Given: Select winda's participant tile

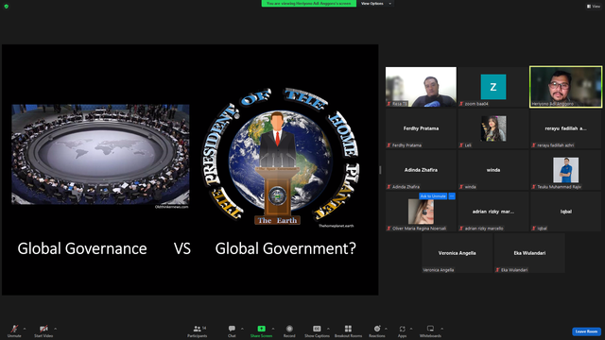Looking at the screenshot, I should (493, 170).
